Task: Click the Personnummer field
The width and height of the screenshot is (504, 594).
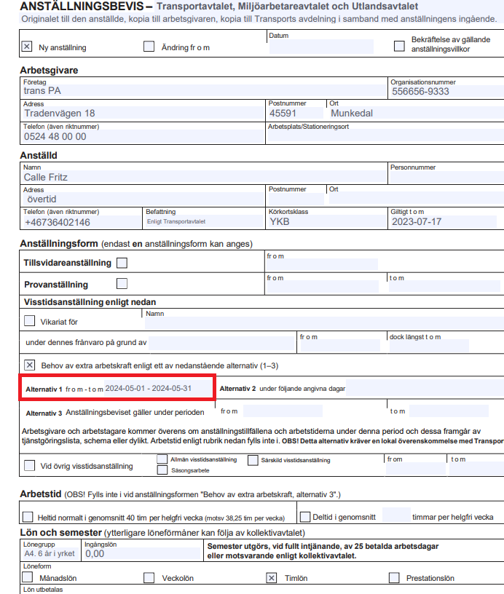Action: pos(447,178)
